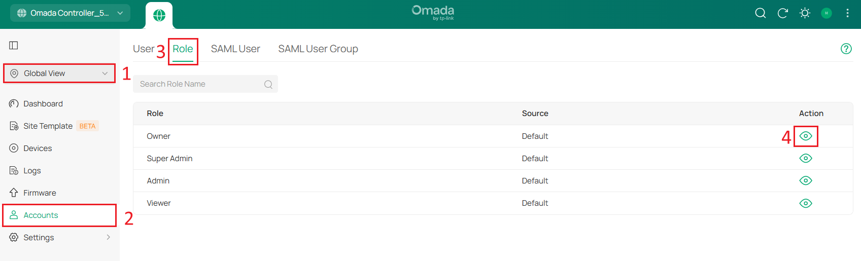Click Default source in Super Admin row

(x=535, y=159)
